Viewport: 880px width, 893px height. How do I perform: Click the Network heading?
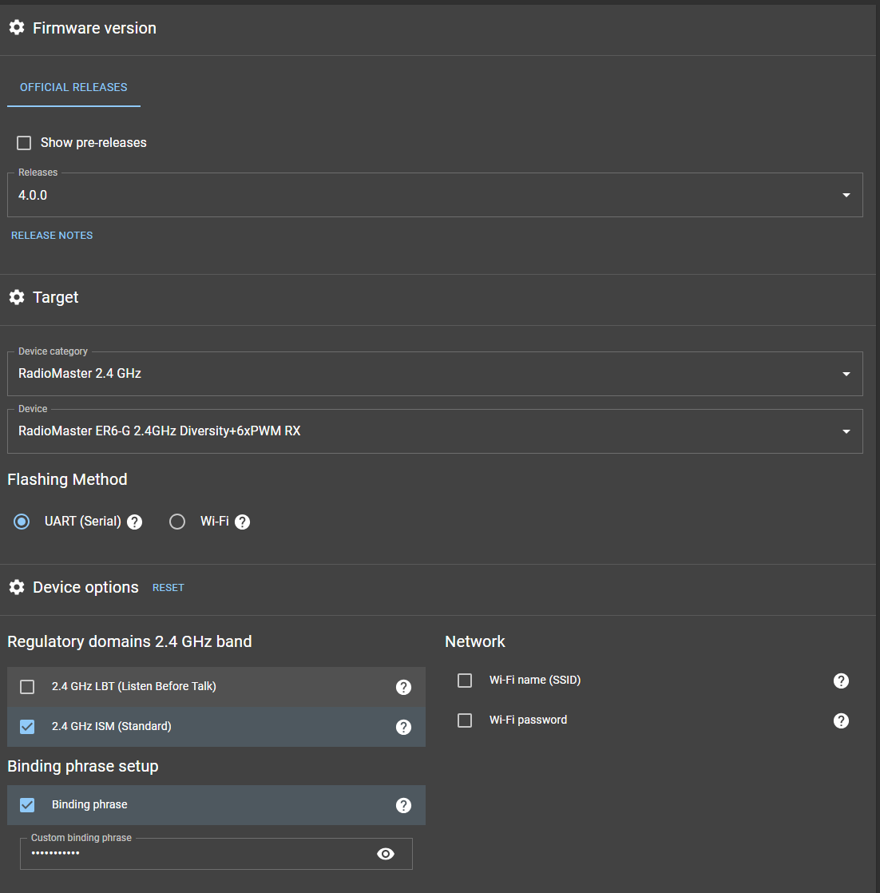[x=474, y=641]
